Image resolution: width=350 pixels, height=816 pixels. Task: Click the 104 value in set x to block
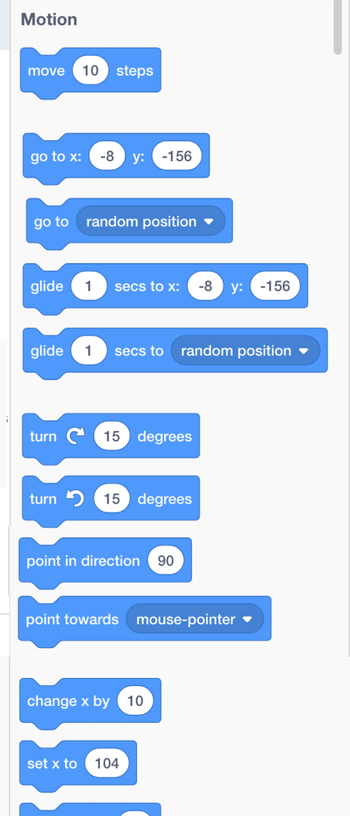[107, 763]
